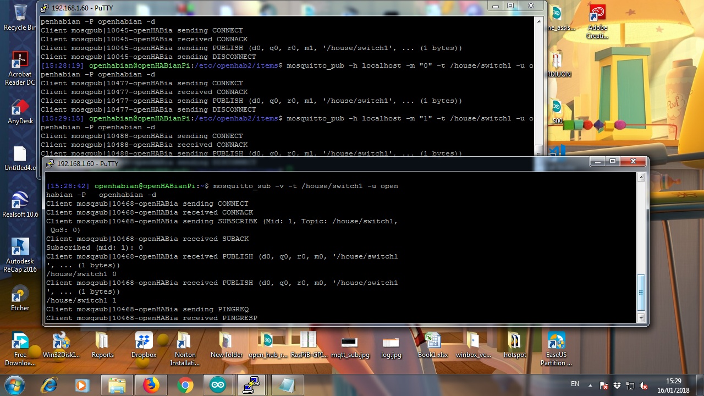Open the EN language bar selector
Screen dimensions: 704x396
pos(575,384)
